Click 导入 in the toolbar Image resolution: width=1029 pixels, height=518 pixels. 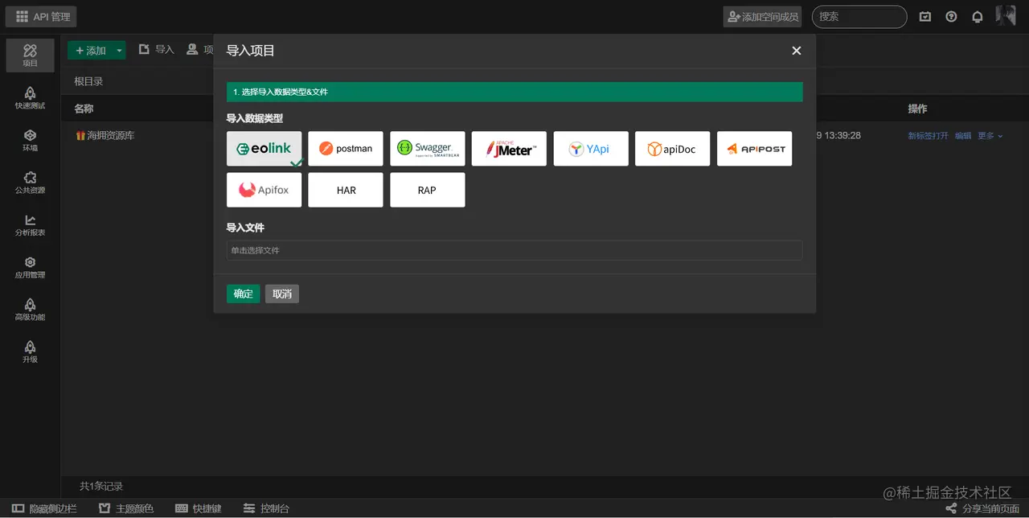tap(157, 50)
